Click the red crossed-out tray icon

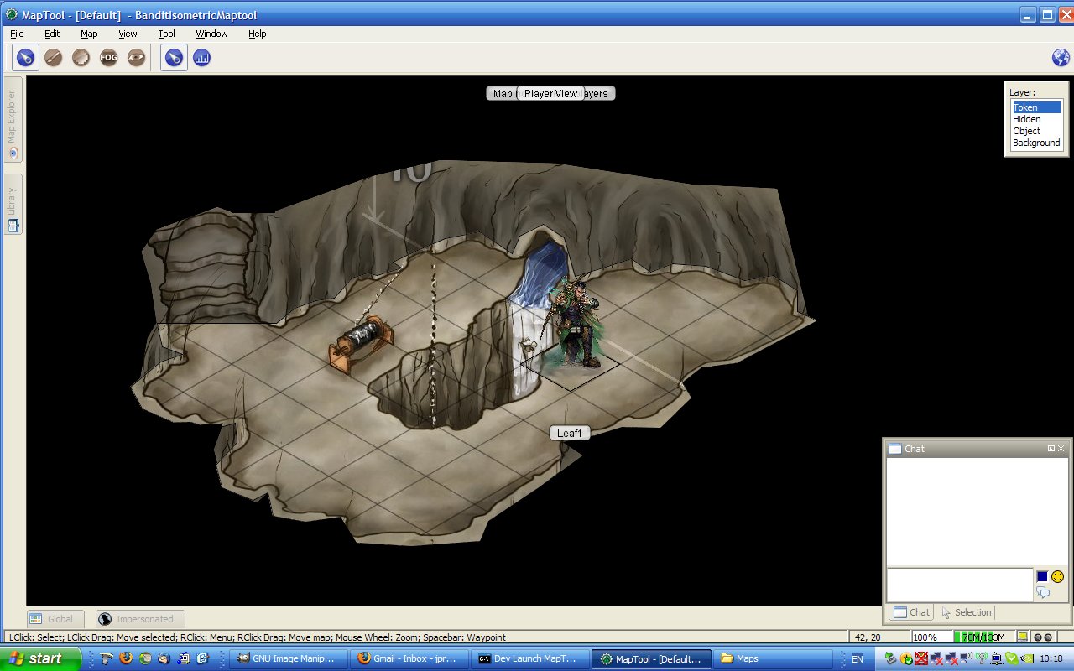(x=920, y=658)
